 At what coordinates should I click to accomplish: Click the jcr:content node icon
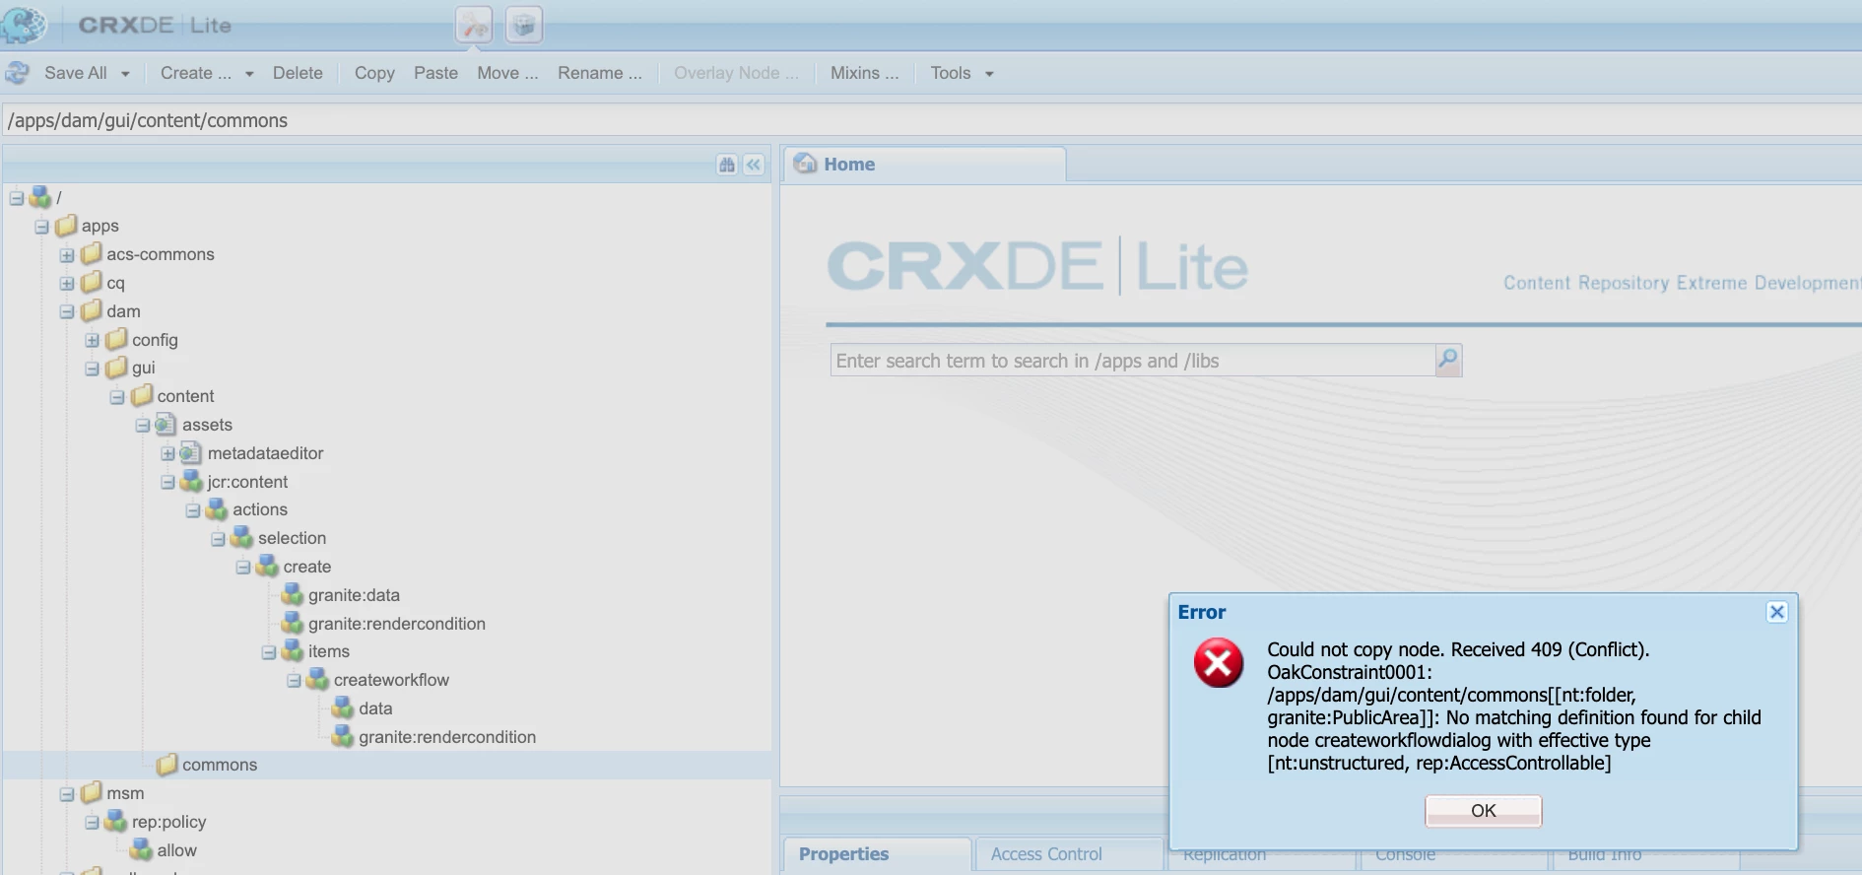coord(191,482)
